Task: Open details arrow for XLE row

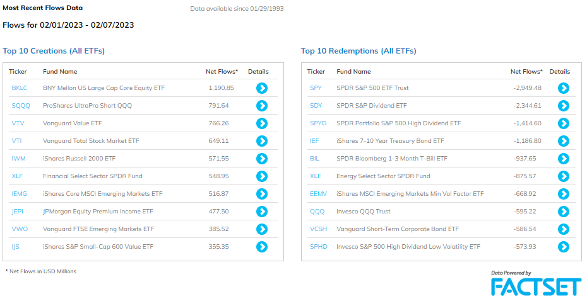Action: click(x=564, y=176)
